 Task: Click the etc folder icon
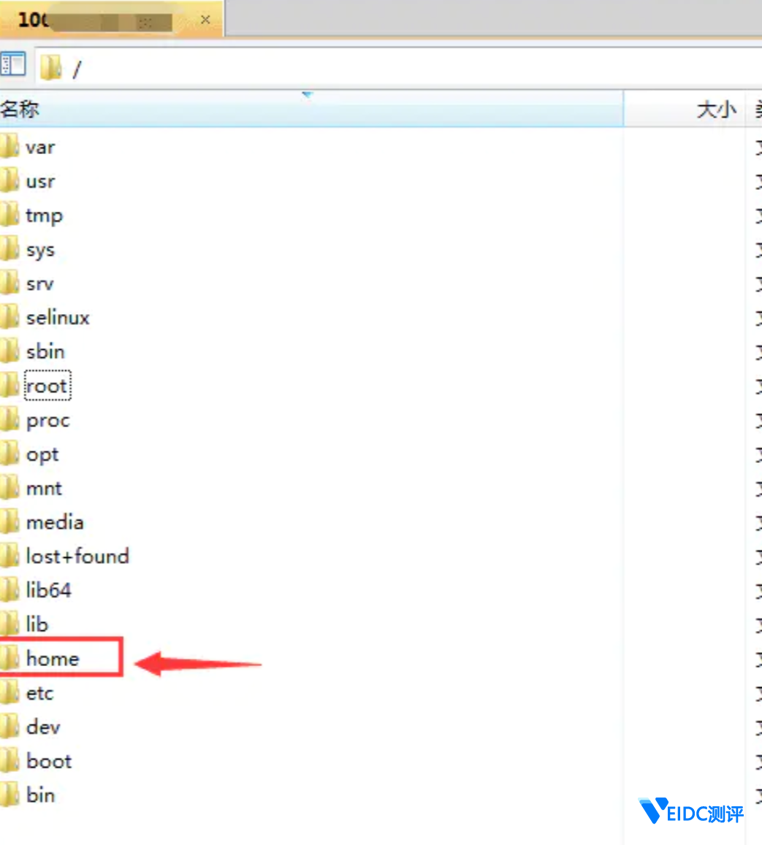(x=9, y=692)
